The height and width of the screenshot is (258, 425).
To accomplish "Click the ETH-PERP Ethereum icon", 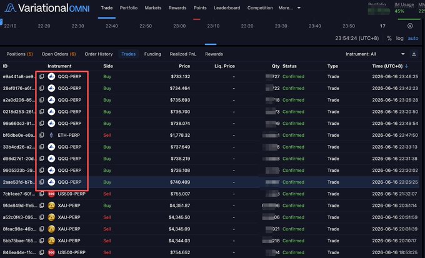I will click(x=51, y=135).
